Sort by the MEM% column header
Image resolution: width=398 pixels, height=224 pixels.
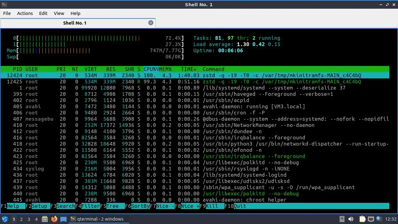(x=165, y=69)
